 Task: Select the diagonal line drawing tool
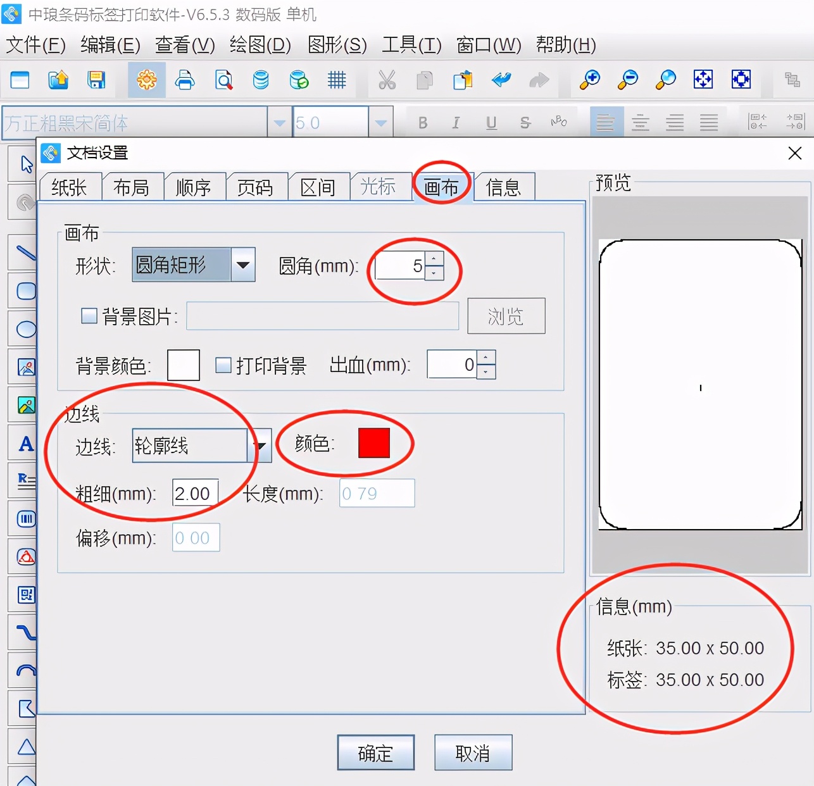[26, 253]
